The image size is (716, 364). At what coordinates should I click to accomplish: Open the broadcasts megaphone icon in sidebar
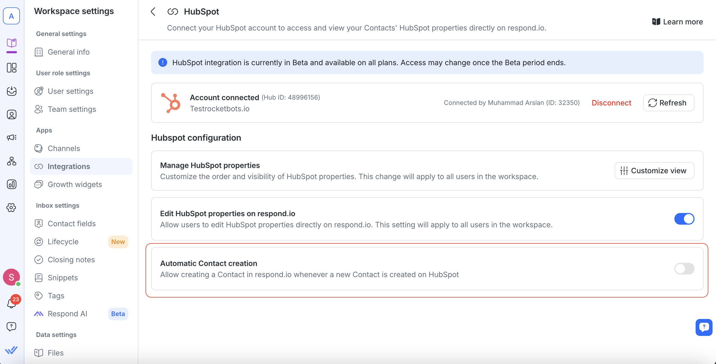[x=11, y=137]
